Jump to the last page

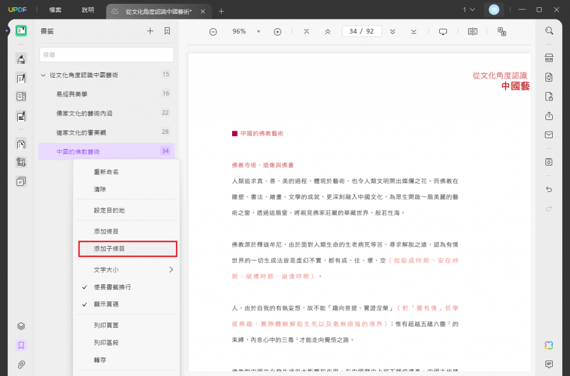pyautogui.click(x=414, y=32)
